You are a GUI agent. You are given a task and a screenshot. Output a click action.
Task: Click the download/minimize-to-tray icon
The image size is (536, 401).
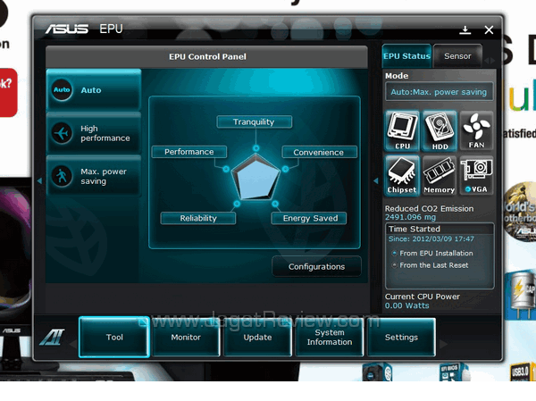coord(465,30)
